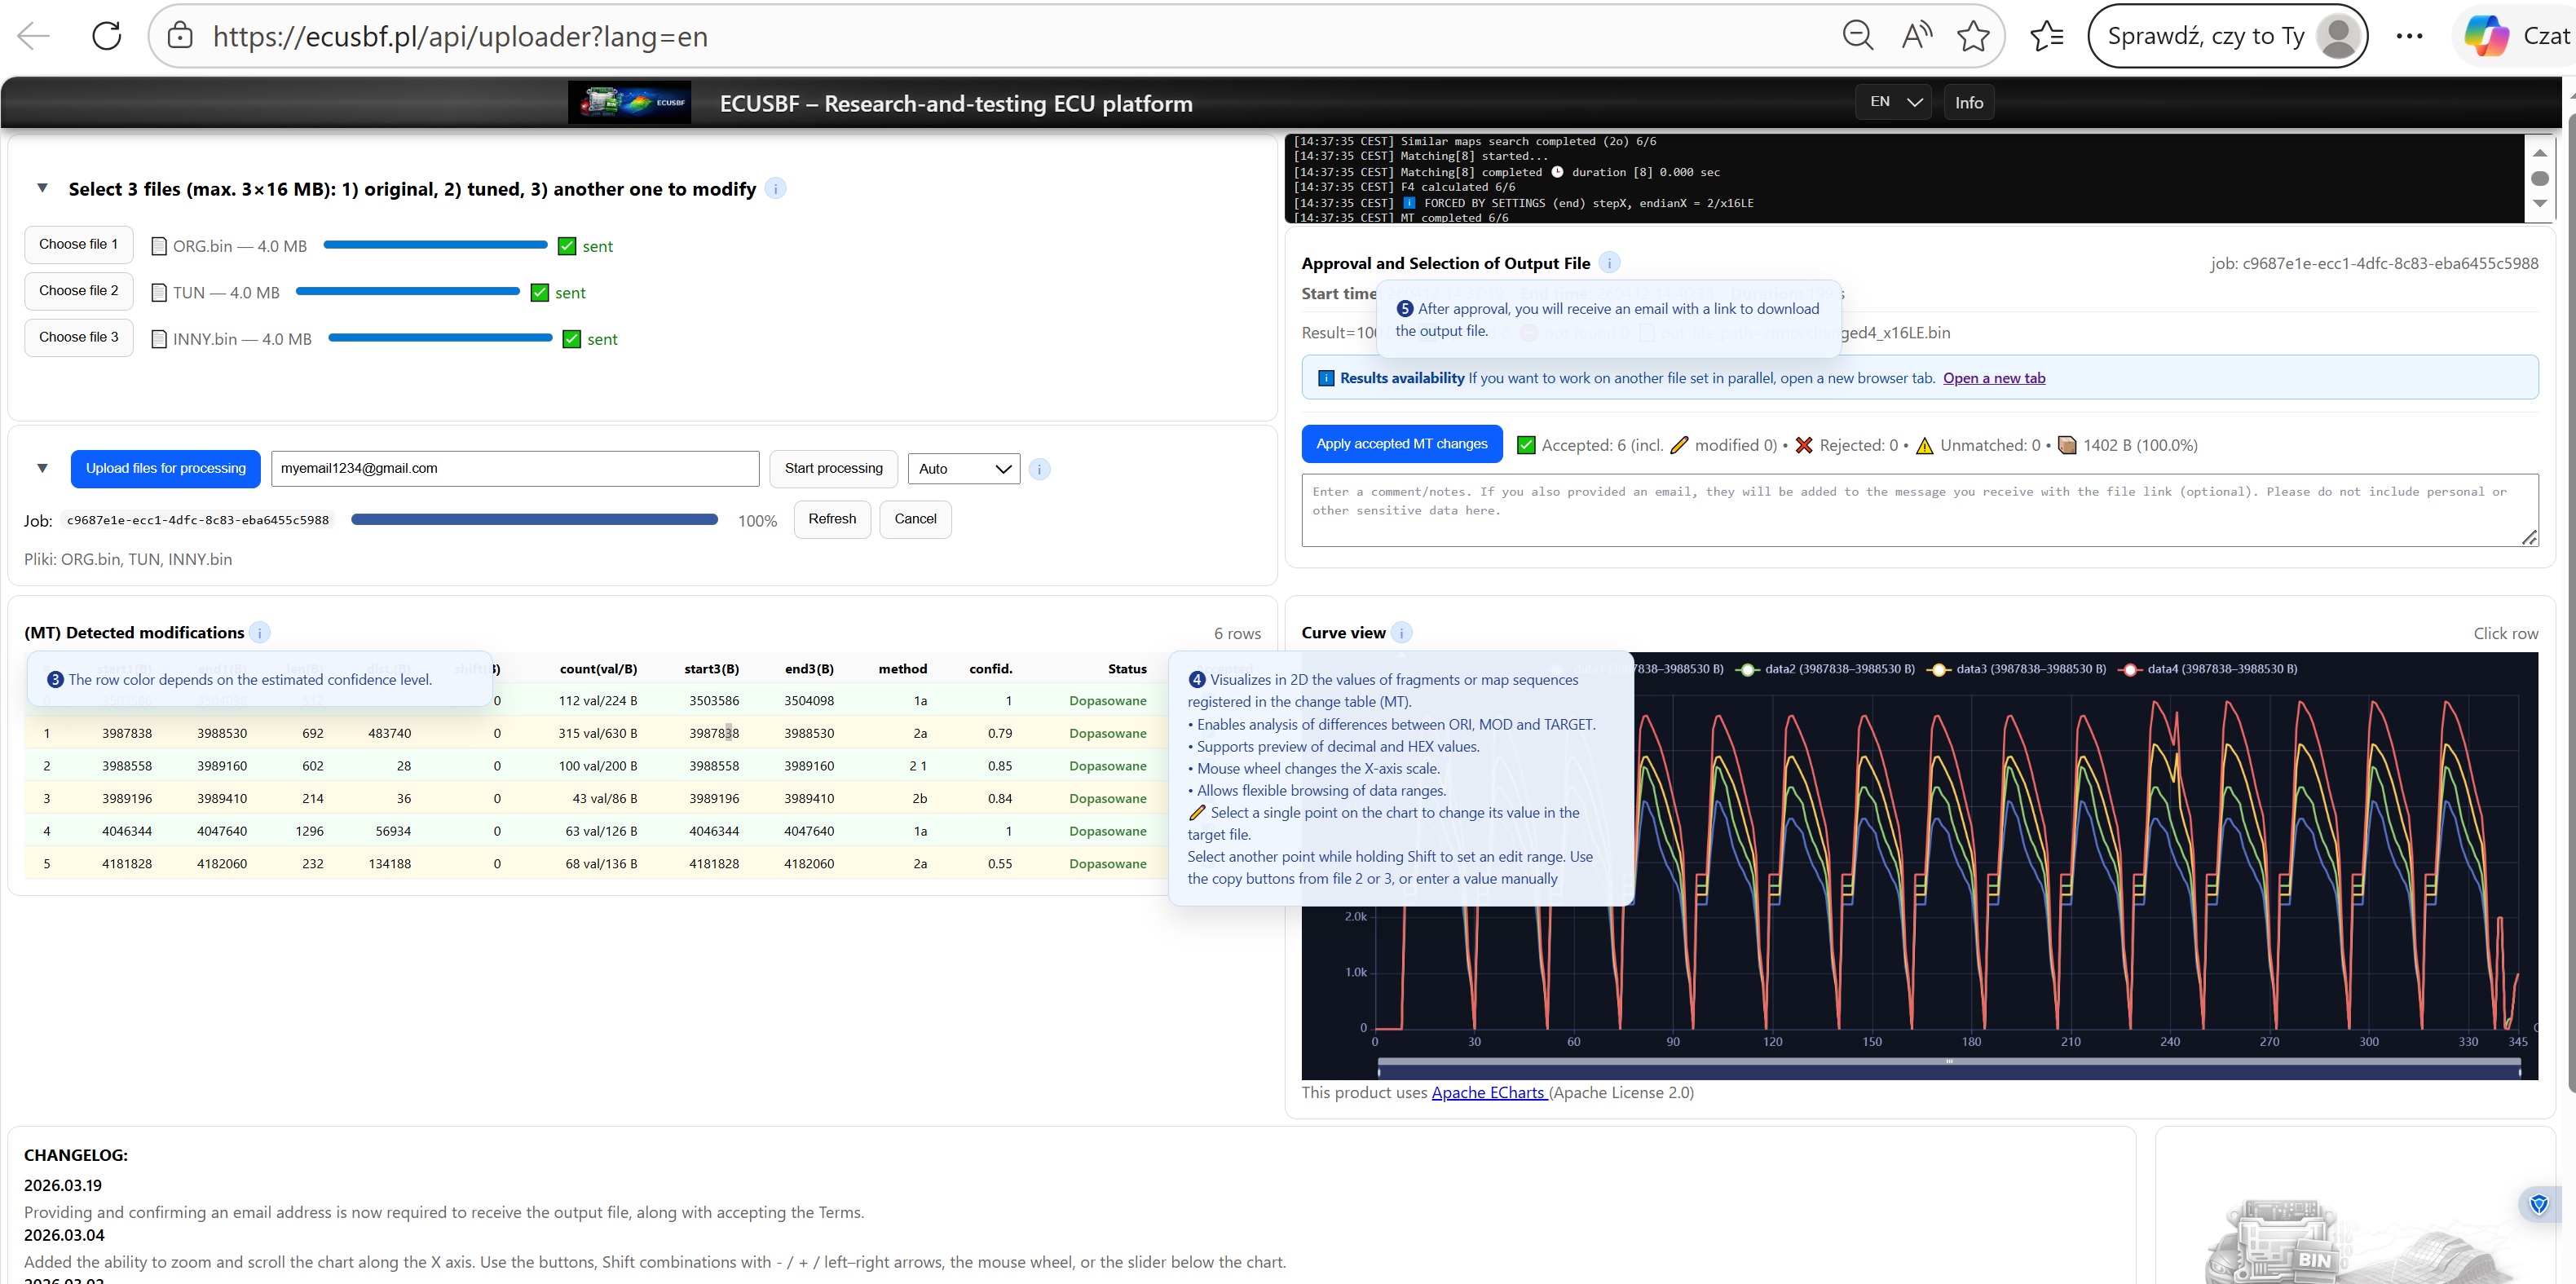Click the scroll-down arrow of the log panel
This screenshot has height=1284, width=2576.
pos(2541,204)
